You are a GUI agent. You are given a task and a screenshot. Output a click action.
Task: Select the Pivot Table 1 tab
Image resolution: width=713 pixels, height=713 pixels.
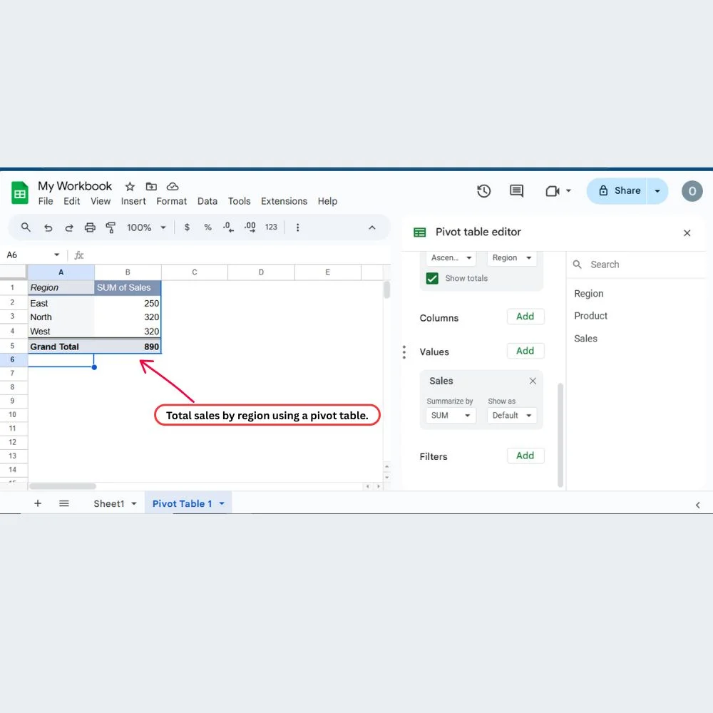182,504
